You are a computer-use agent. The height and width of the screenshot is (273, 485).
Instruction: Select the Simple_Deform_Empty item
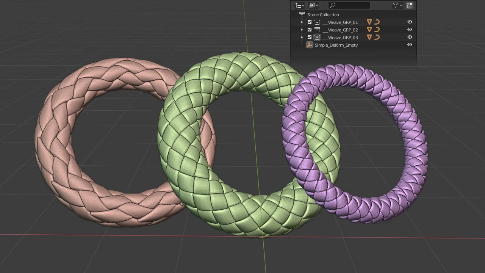pos(336,45)
